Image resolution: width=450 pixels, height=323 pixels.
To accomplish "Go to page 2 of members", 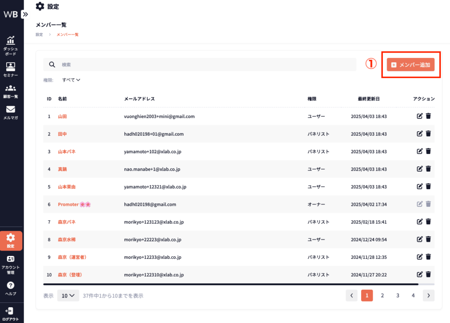I will [x=382, y=296].
